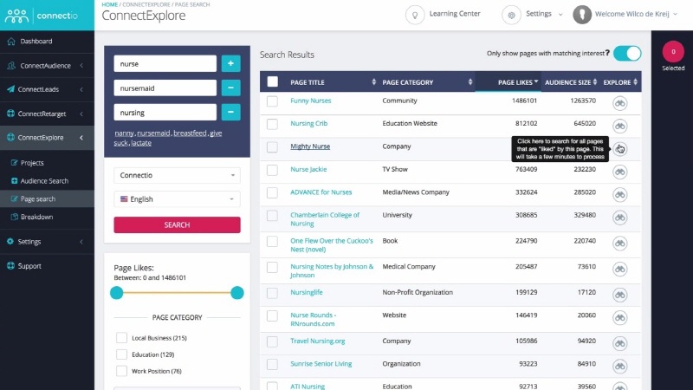Click the left Page Likes slider handle
The image size is (693, 390).
pyautogui.click(x=117, y=293)
